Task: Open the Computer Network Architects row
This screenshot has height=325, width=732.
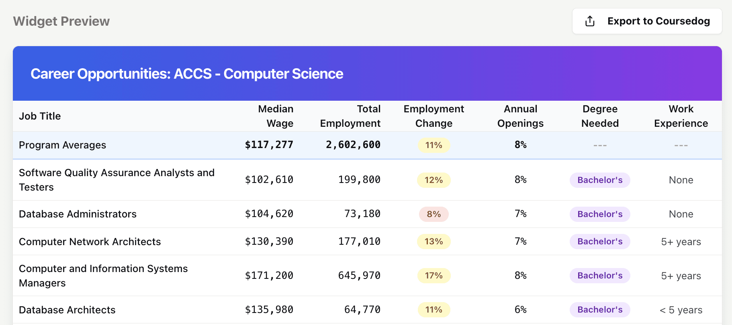Action: [x=90, y=242]
